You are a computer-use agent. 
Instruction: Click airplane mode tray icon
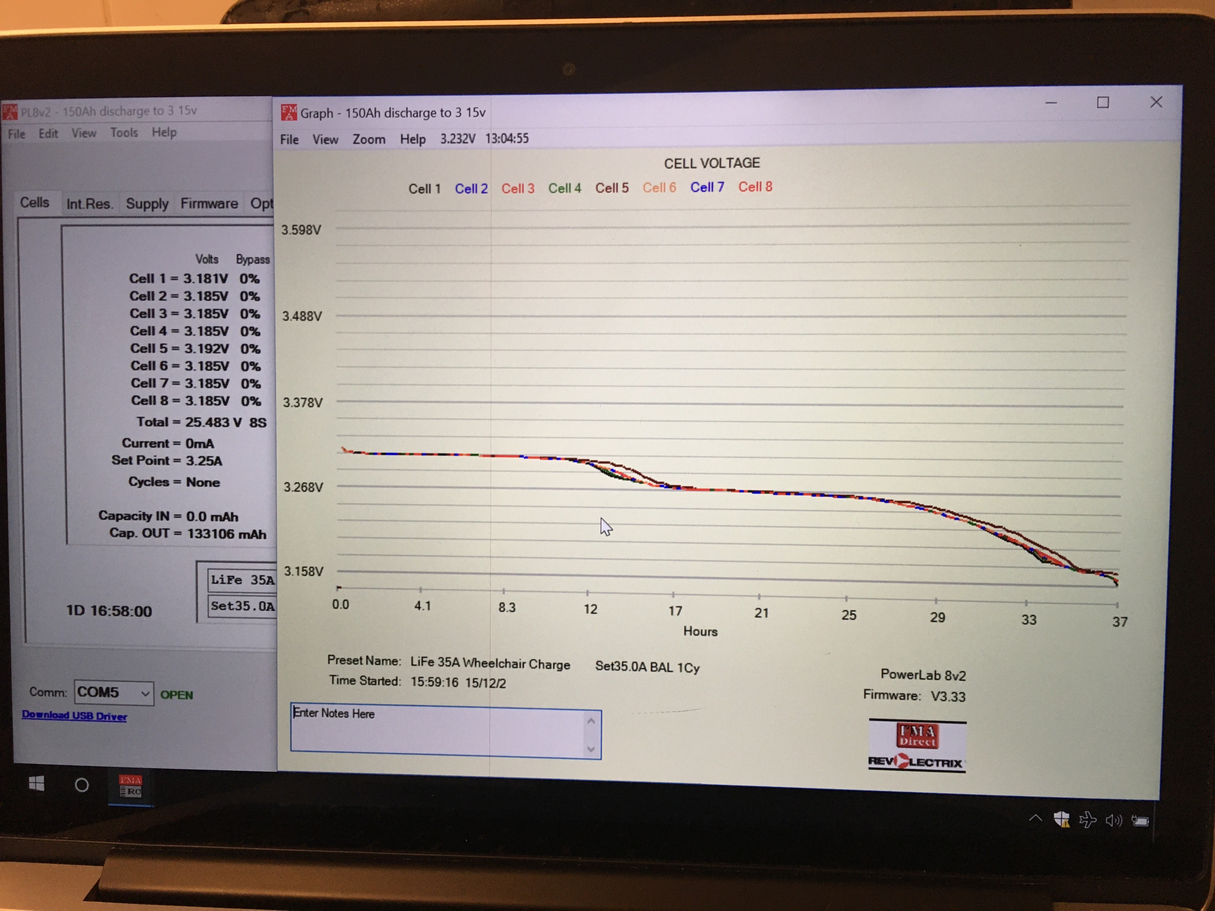point(1088,820)
